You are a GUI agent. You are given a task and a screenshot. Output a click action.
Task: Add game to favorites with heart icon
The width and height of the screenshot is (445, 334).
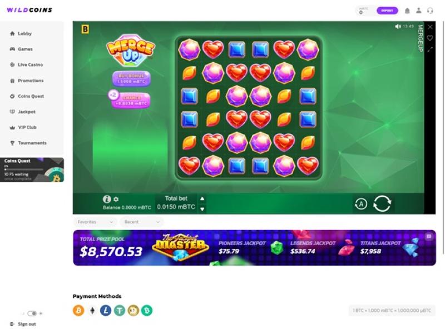tap(429, 38)
